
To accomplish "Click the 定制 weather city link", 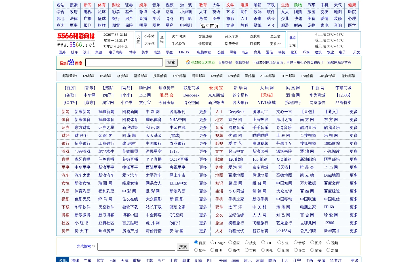I will pos(293,45).
